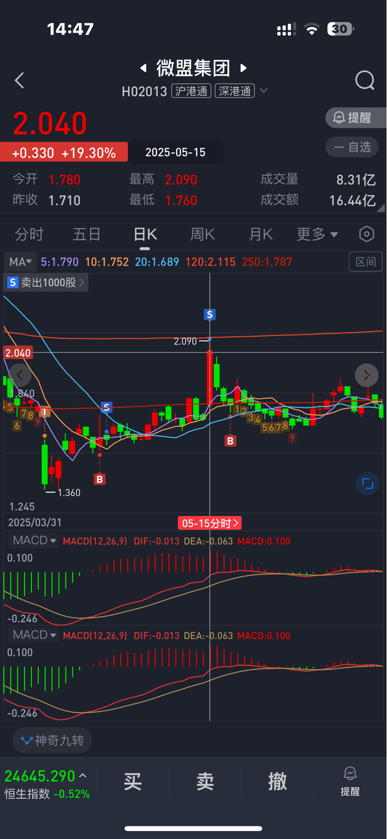Switch to 分时 tab
This screenshot has height=839, width=387.
(29, 234)
